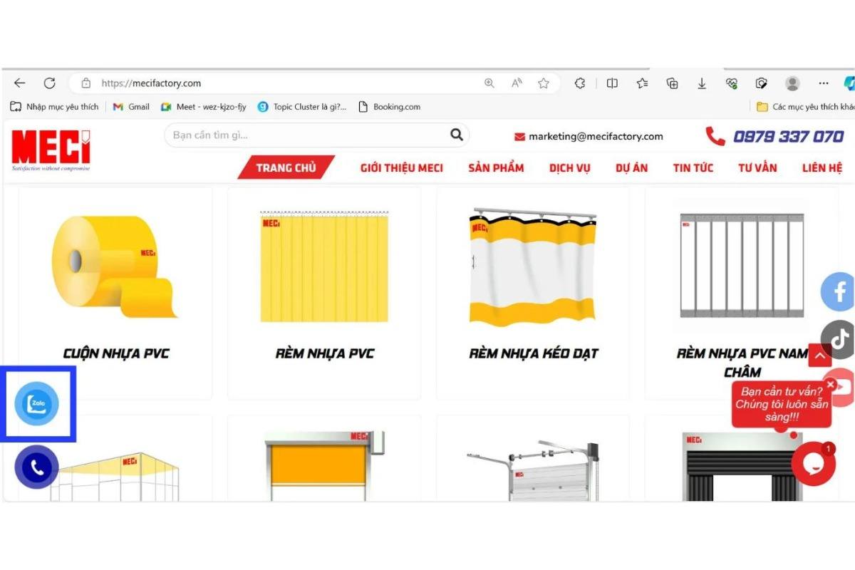Click the marketing@mecifactory.com email link
This screenshot has height=570, width=855.
coord(595,136)
